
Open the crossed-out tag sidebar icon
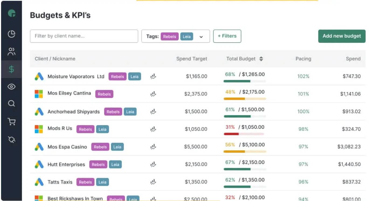(x=12, y=139)
